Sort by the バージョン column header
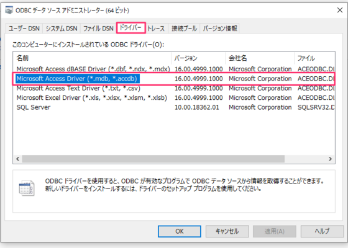Image resolution: width=348 pixels, height=248 pixels. pyautogui.click(x=198, y=58)
